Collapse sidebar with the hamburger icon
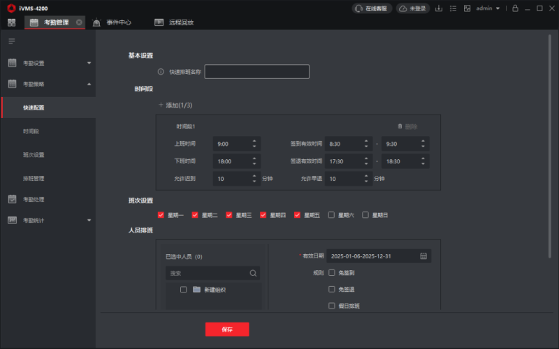 [x=11, y=41]
